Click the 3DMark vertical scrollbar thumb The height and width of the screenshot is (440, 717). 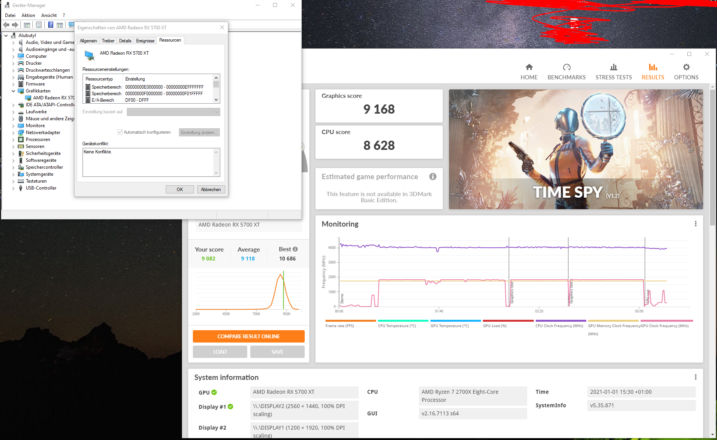712,158
